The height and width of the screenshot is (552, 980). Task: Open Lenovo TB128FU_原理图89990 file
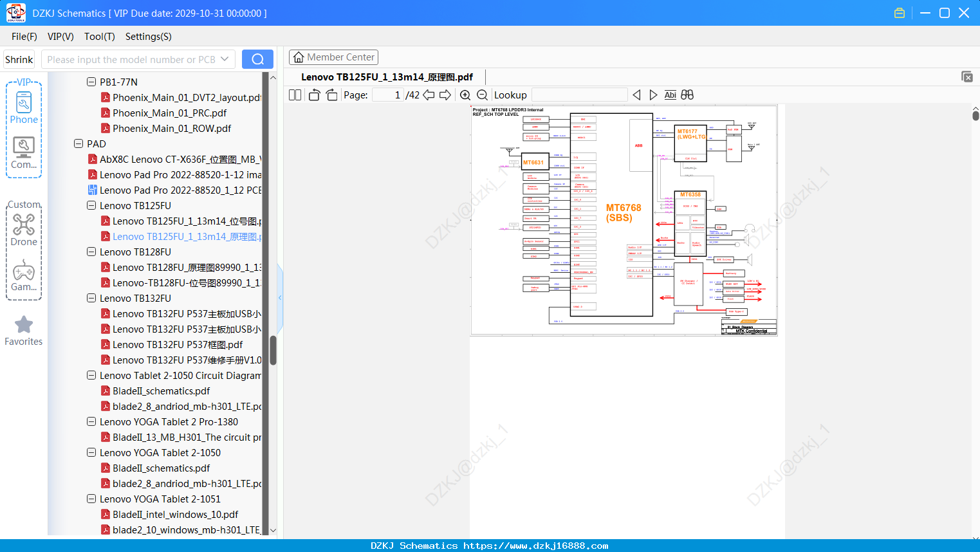click(181, 267)
